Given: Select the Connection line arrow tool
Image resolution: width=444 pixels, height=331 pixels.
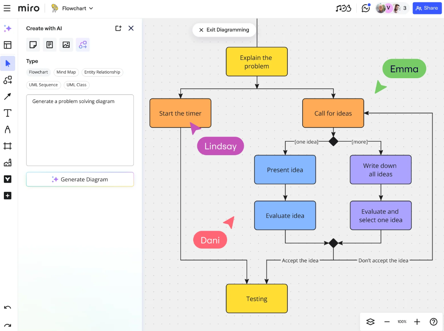Looking at the screenshot, I should [x=8, y=97].
